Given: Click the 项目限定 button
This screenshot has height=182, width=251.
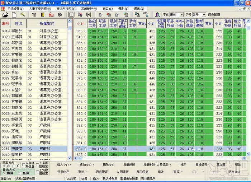Looking at the screenshot, I should pos(102,172).
